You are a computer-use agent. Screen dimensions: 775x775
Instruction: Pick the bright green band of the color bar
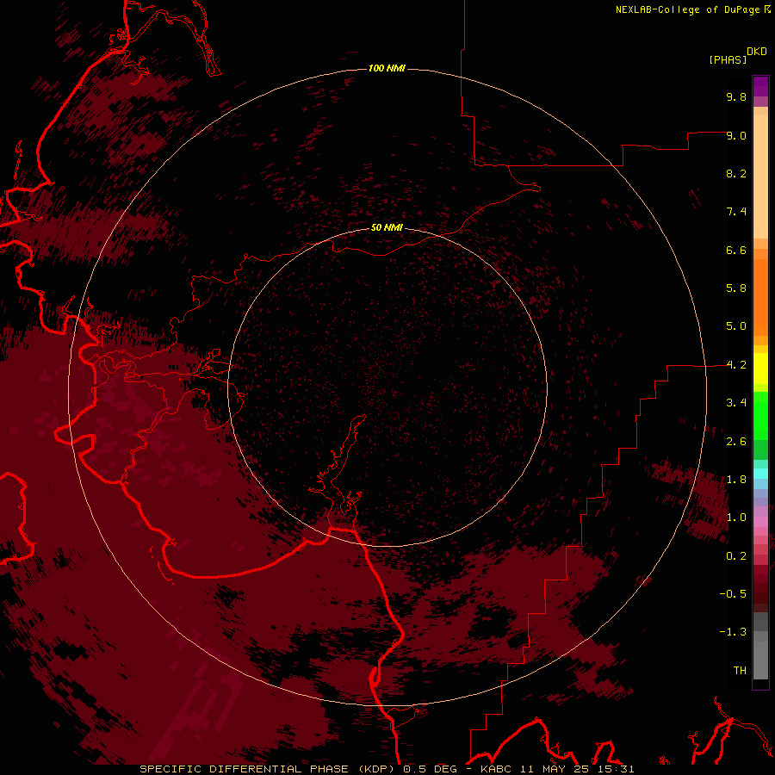pos(760,416)
